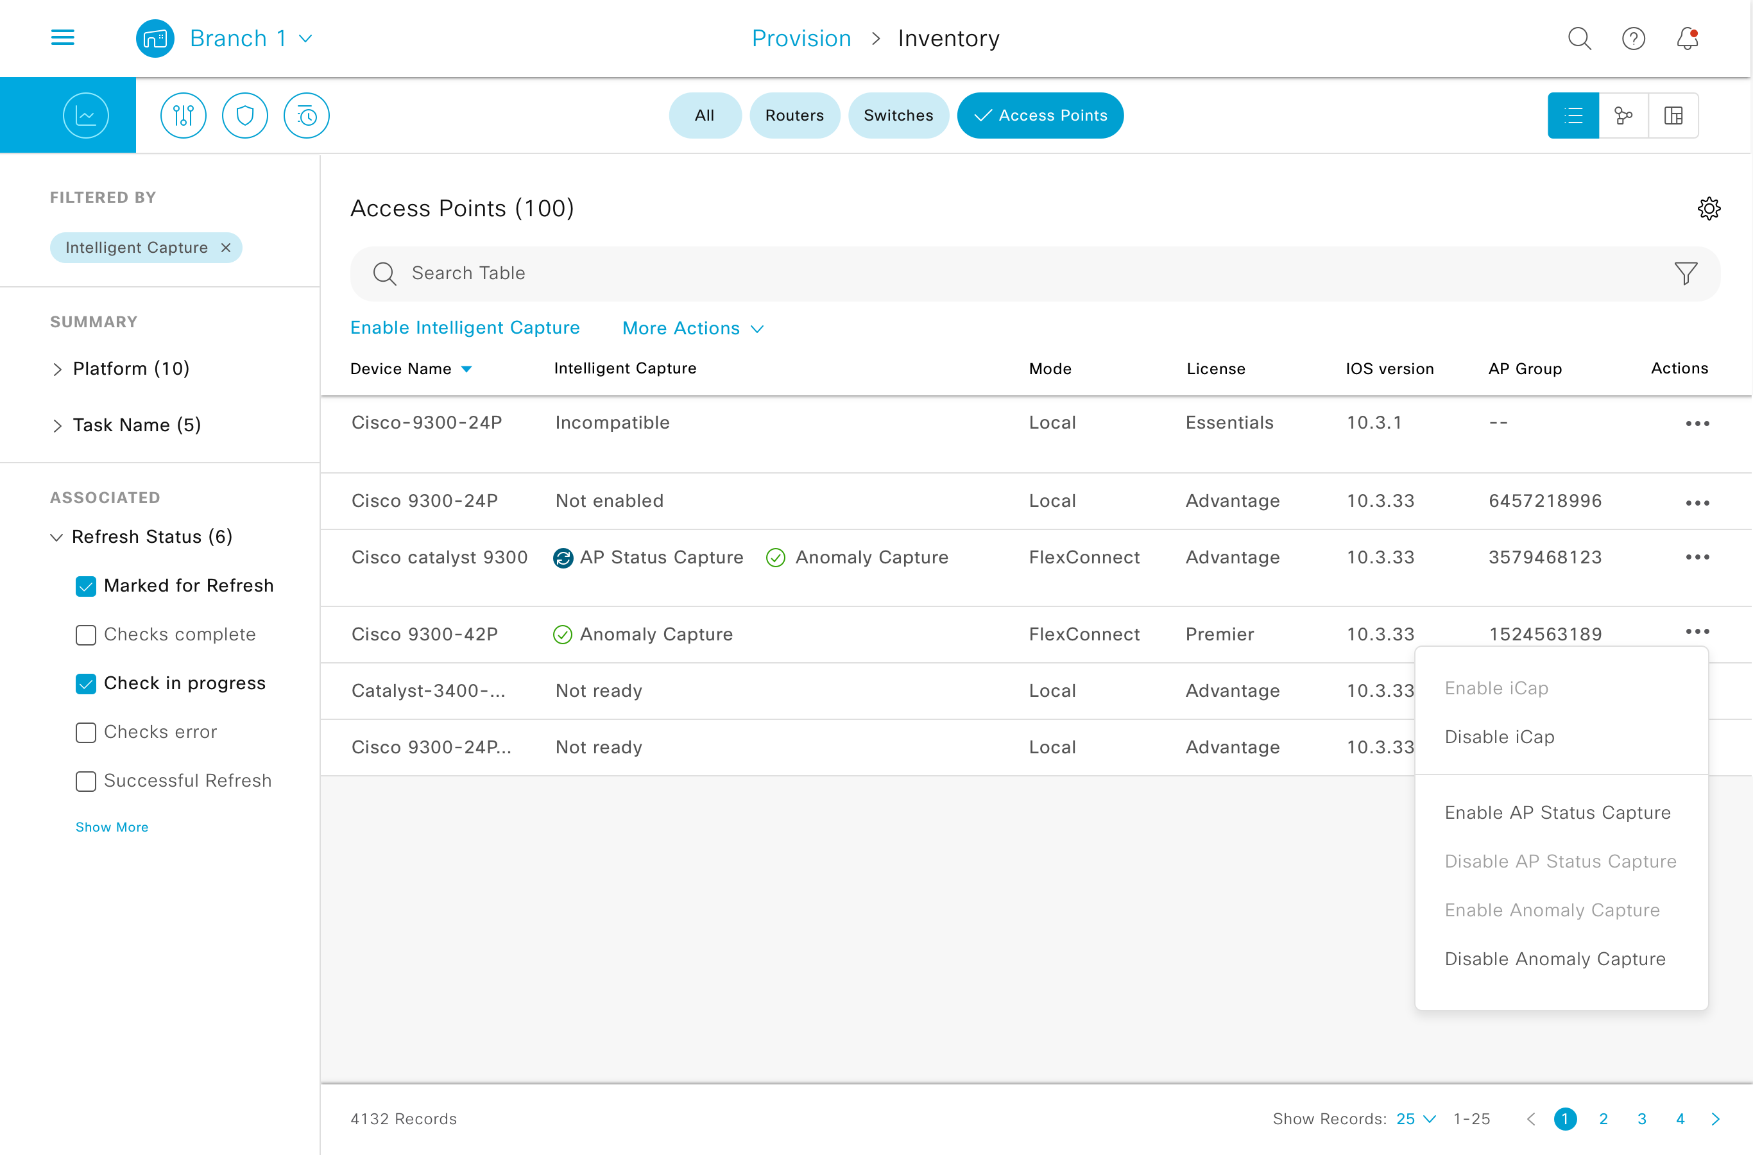The width and height of the screenshot is (1753, 1155).
Task: Go to Provision breadcrumb
Action: tap(801, 38)
